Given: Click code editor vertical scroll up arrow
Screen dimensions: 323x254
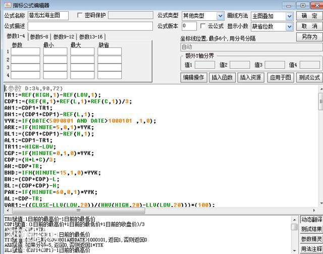Looking at the screenshot, I should coord(321,89).
